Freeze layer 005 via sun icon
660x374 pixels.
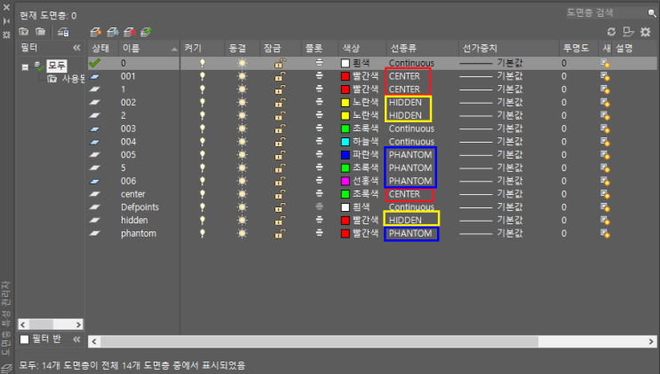pyautogui.click(x=242, y=154)
